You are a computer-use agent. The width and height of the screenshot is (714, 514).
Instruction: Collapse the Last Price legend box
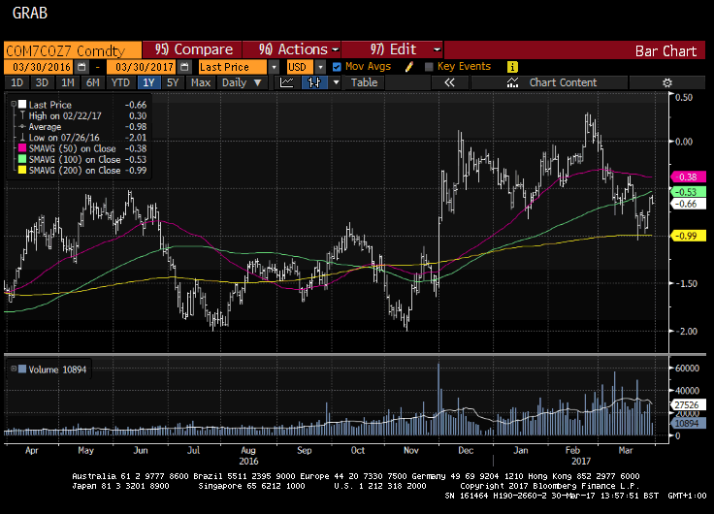[14, 105]
